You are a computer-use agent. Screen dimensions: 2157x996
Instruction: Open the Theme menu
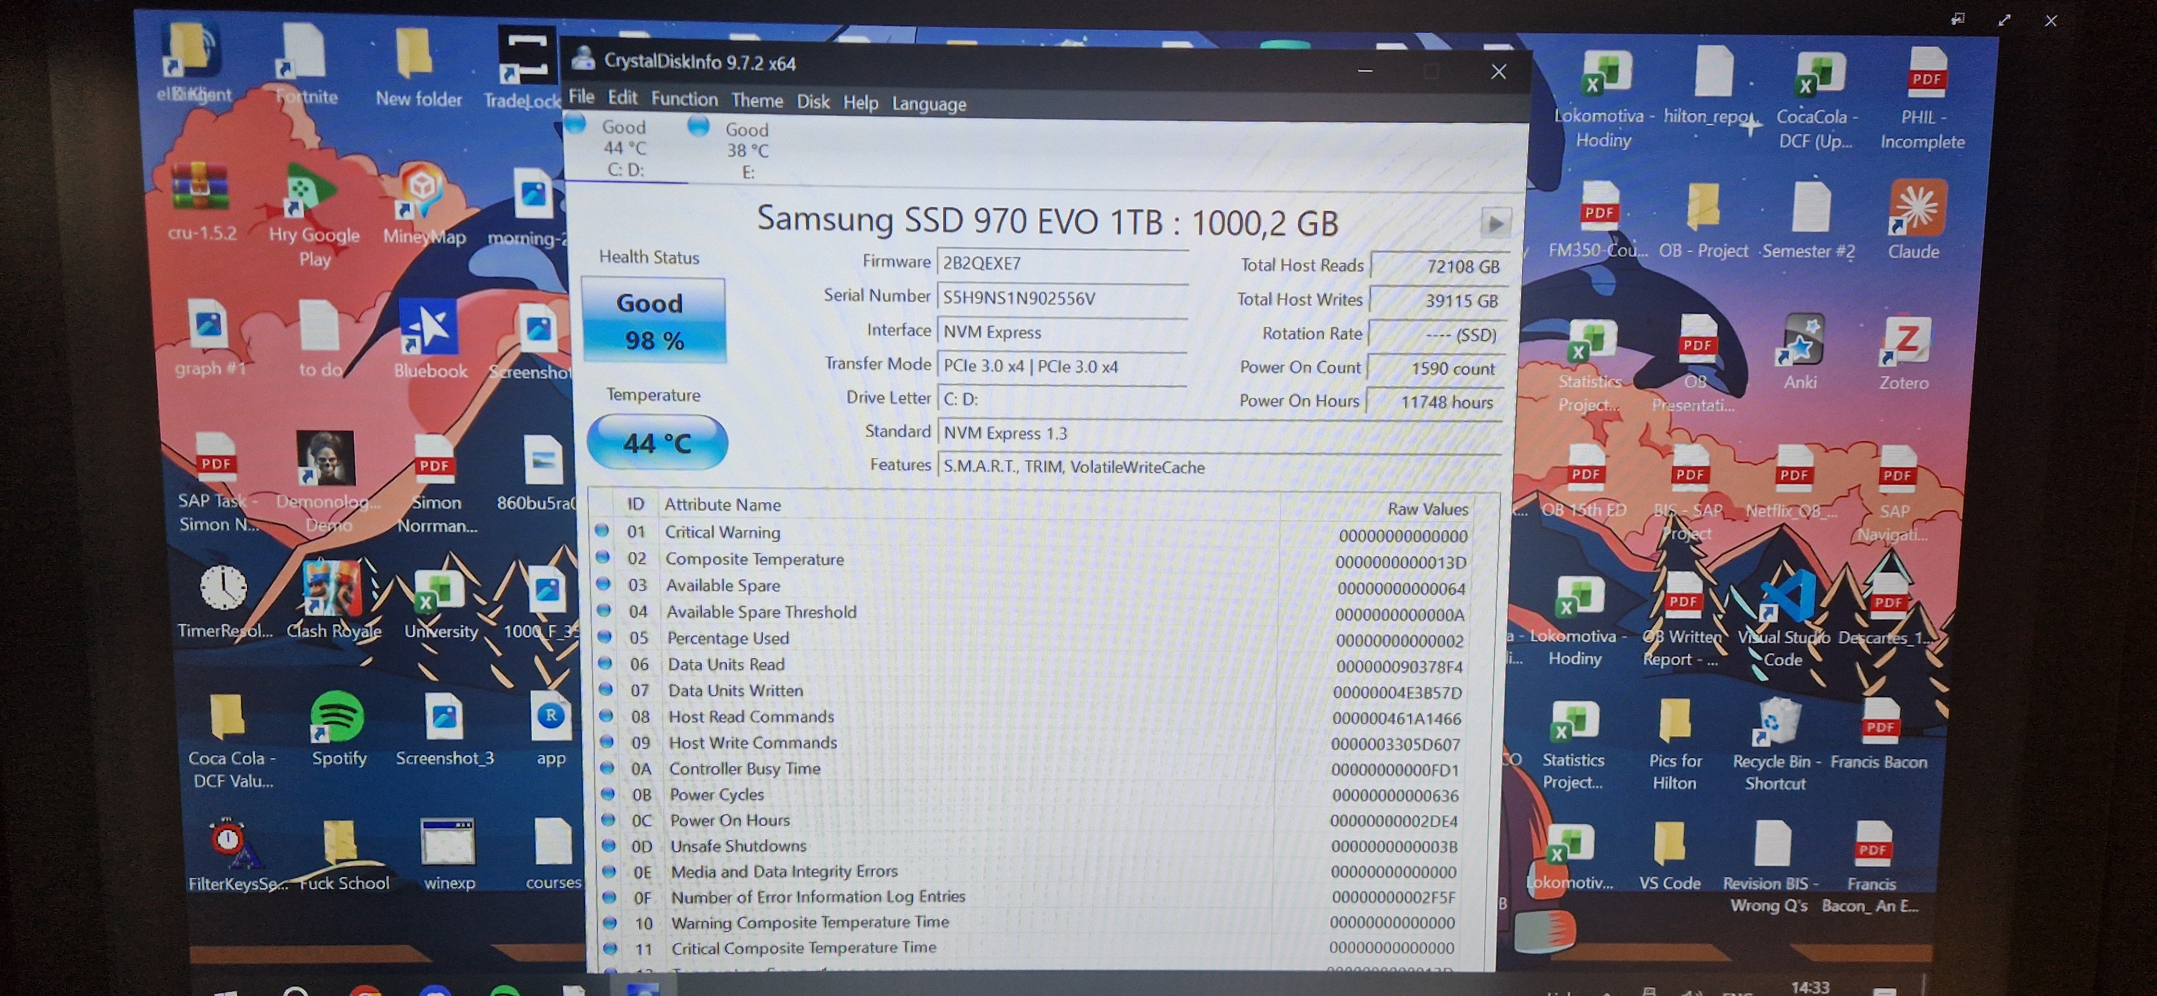pyautogui.click(x=757, y=100)
